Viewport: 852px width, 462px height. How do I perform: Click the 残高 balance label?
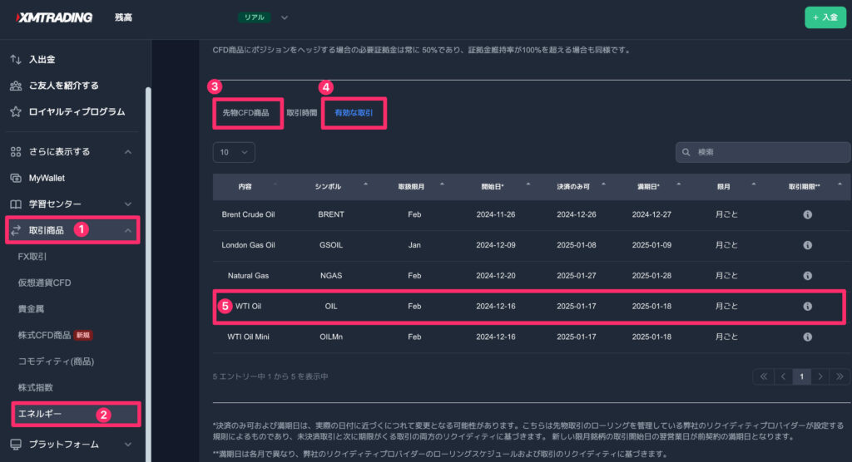(123, 17)
